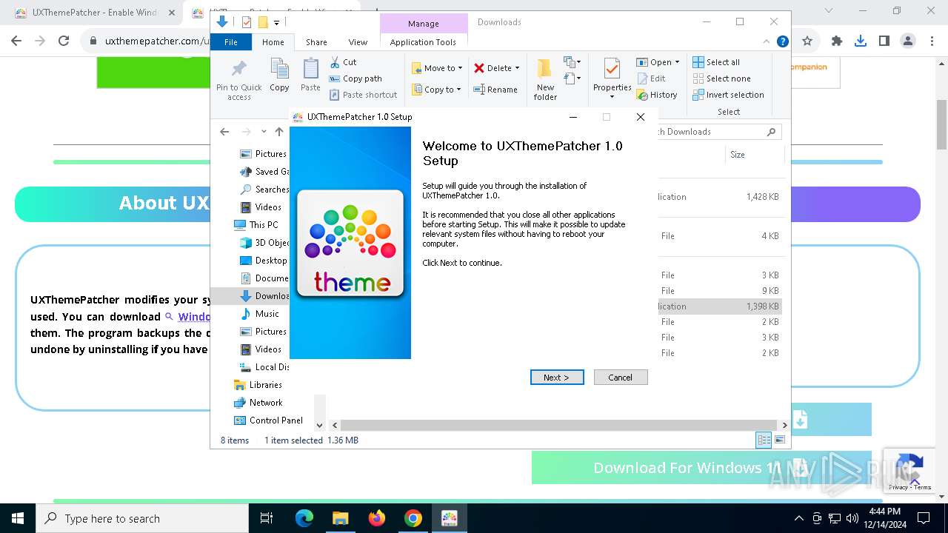This screenshot has width=948, height=533.
Task: Collapse the Explorer ribbon with chevron
Action: (768, 42)
